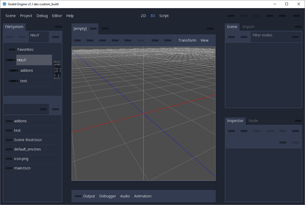Stop the running project

[x=256, y=16]
